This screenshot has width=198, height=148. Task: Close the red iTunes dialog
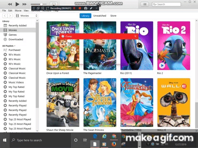pos(135,36)
